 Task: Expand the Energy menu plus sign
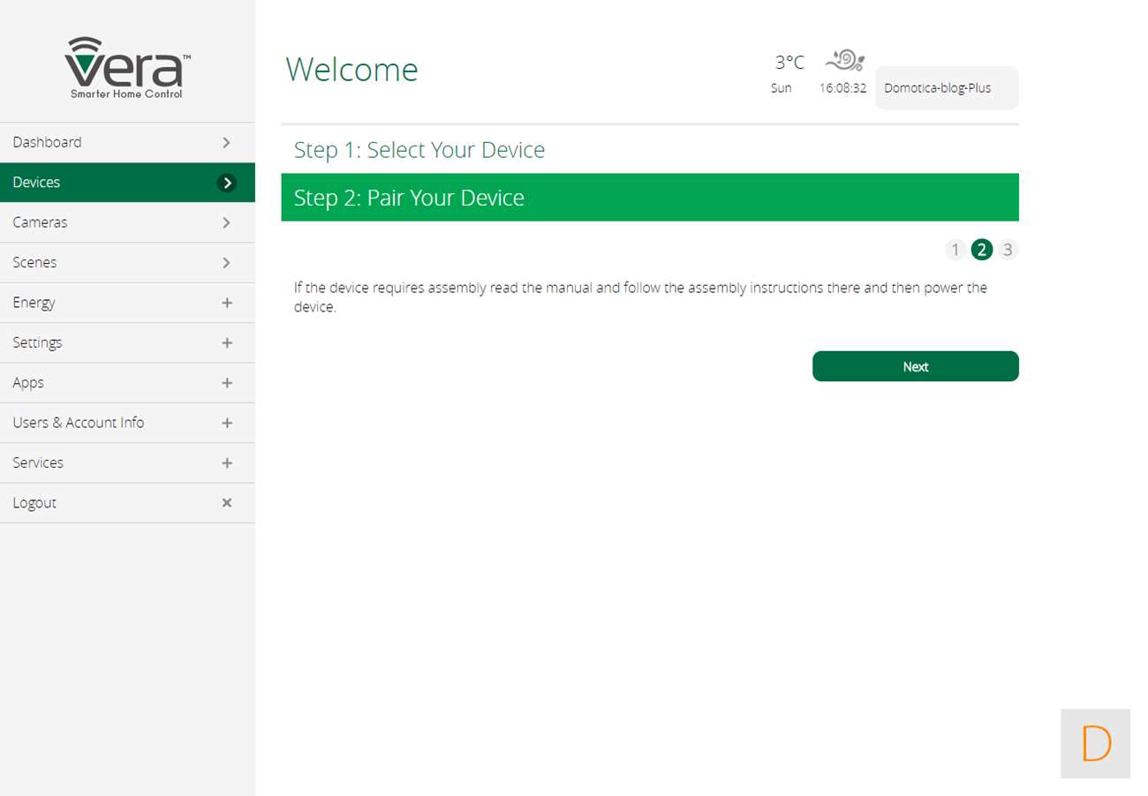coord(227,303)
